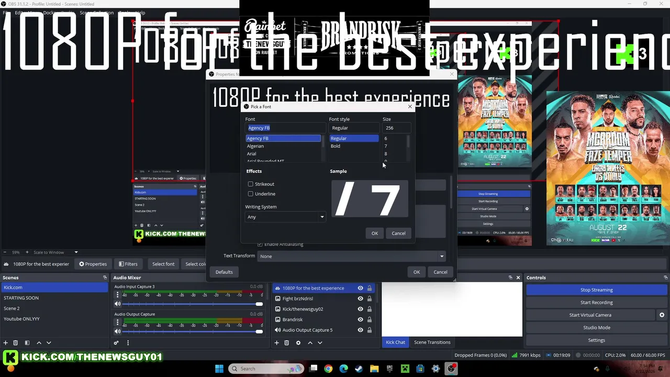Open Google Chrome from the taskbar
Screen dimensions: 670x377
tap(328, 369)
